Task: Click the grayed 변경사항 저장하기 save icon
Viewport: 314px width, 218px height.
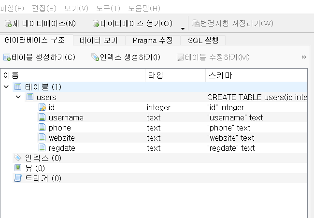Action: click(196, 23)
